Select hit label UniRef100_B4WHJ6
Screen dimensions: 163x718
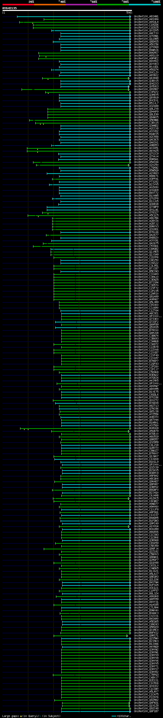(146, 50)
